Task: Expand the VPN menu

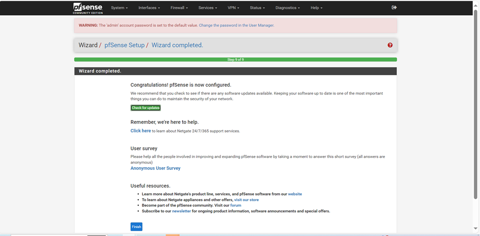Action: point(233,8)
